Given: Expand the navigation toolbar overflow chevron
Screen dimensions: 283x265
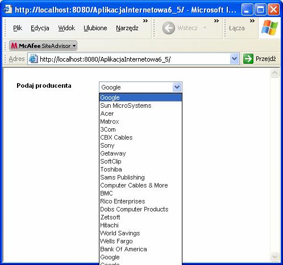Looking at the screenshot, I should click(x=217, y=21).
